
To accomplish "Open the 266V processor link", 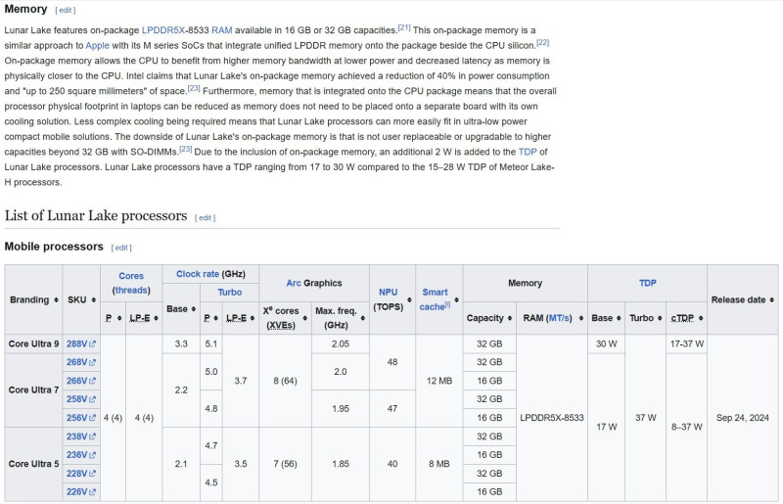I will coord(81,381).
